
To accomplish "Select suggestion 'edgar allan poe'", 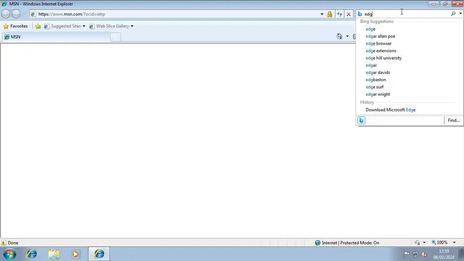I will coord(380,36).
